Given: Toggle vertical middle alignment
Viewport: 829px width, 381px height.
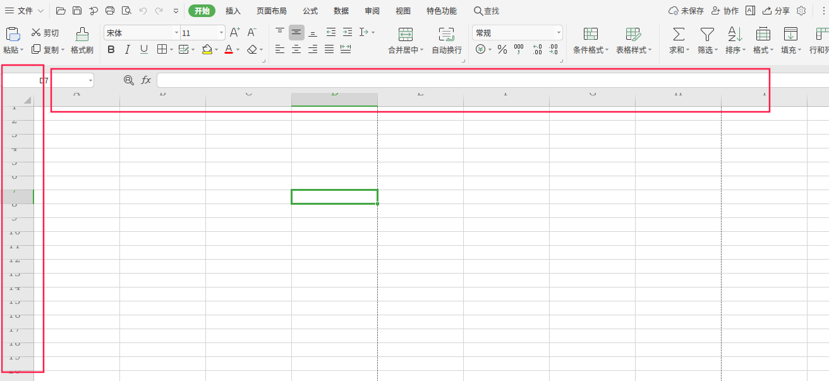Looking at the screenshot, I should click(x=296, y=32).
